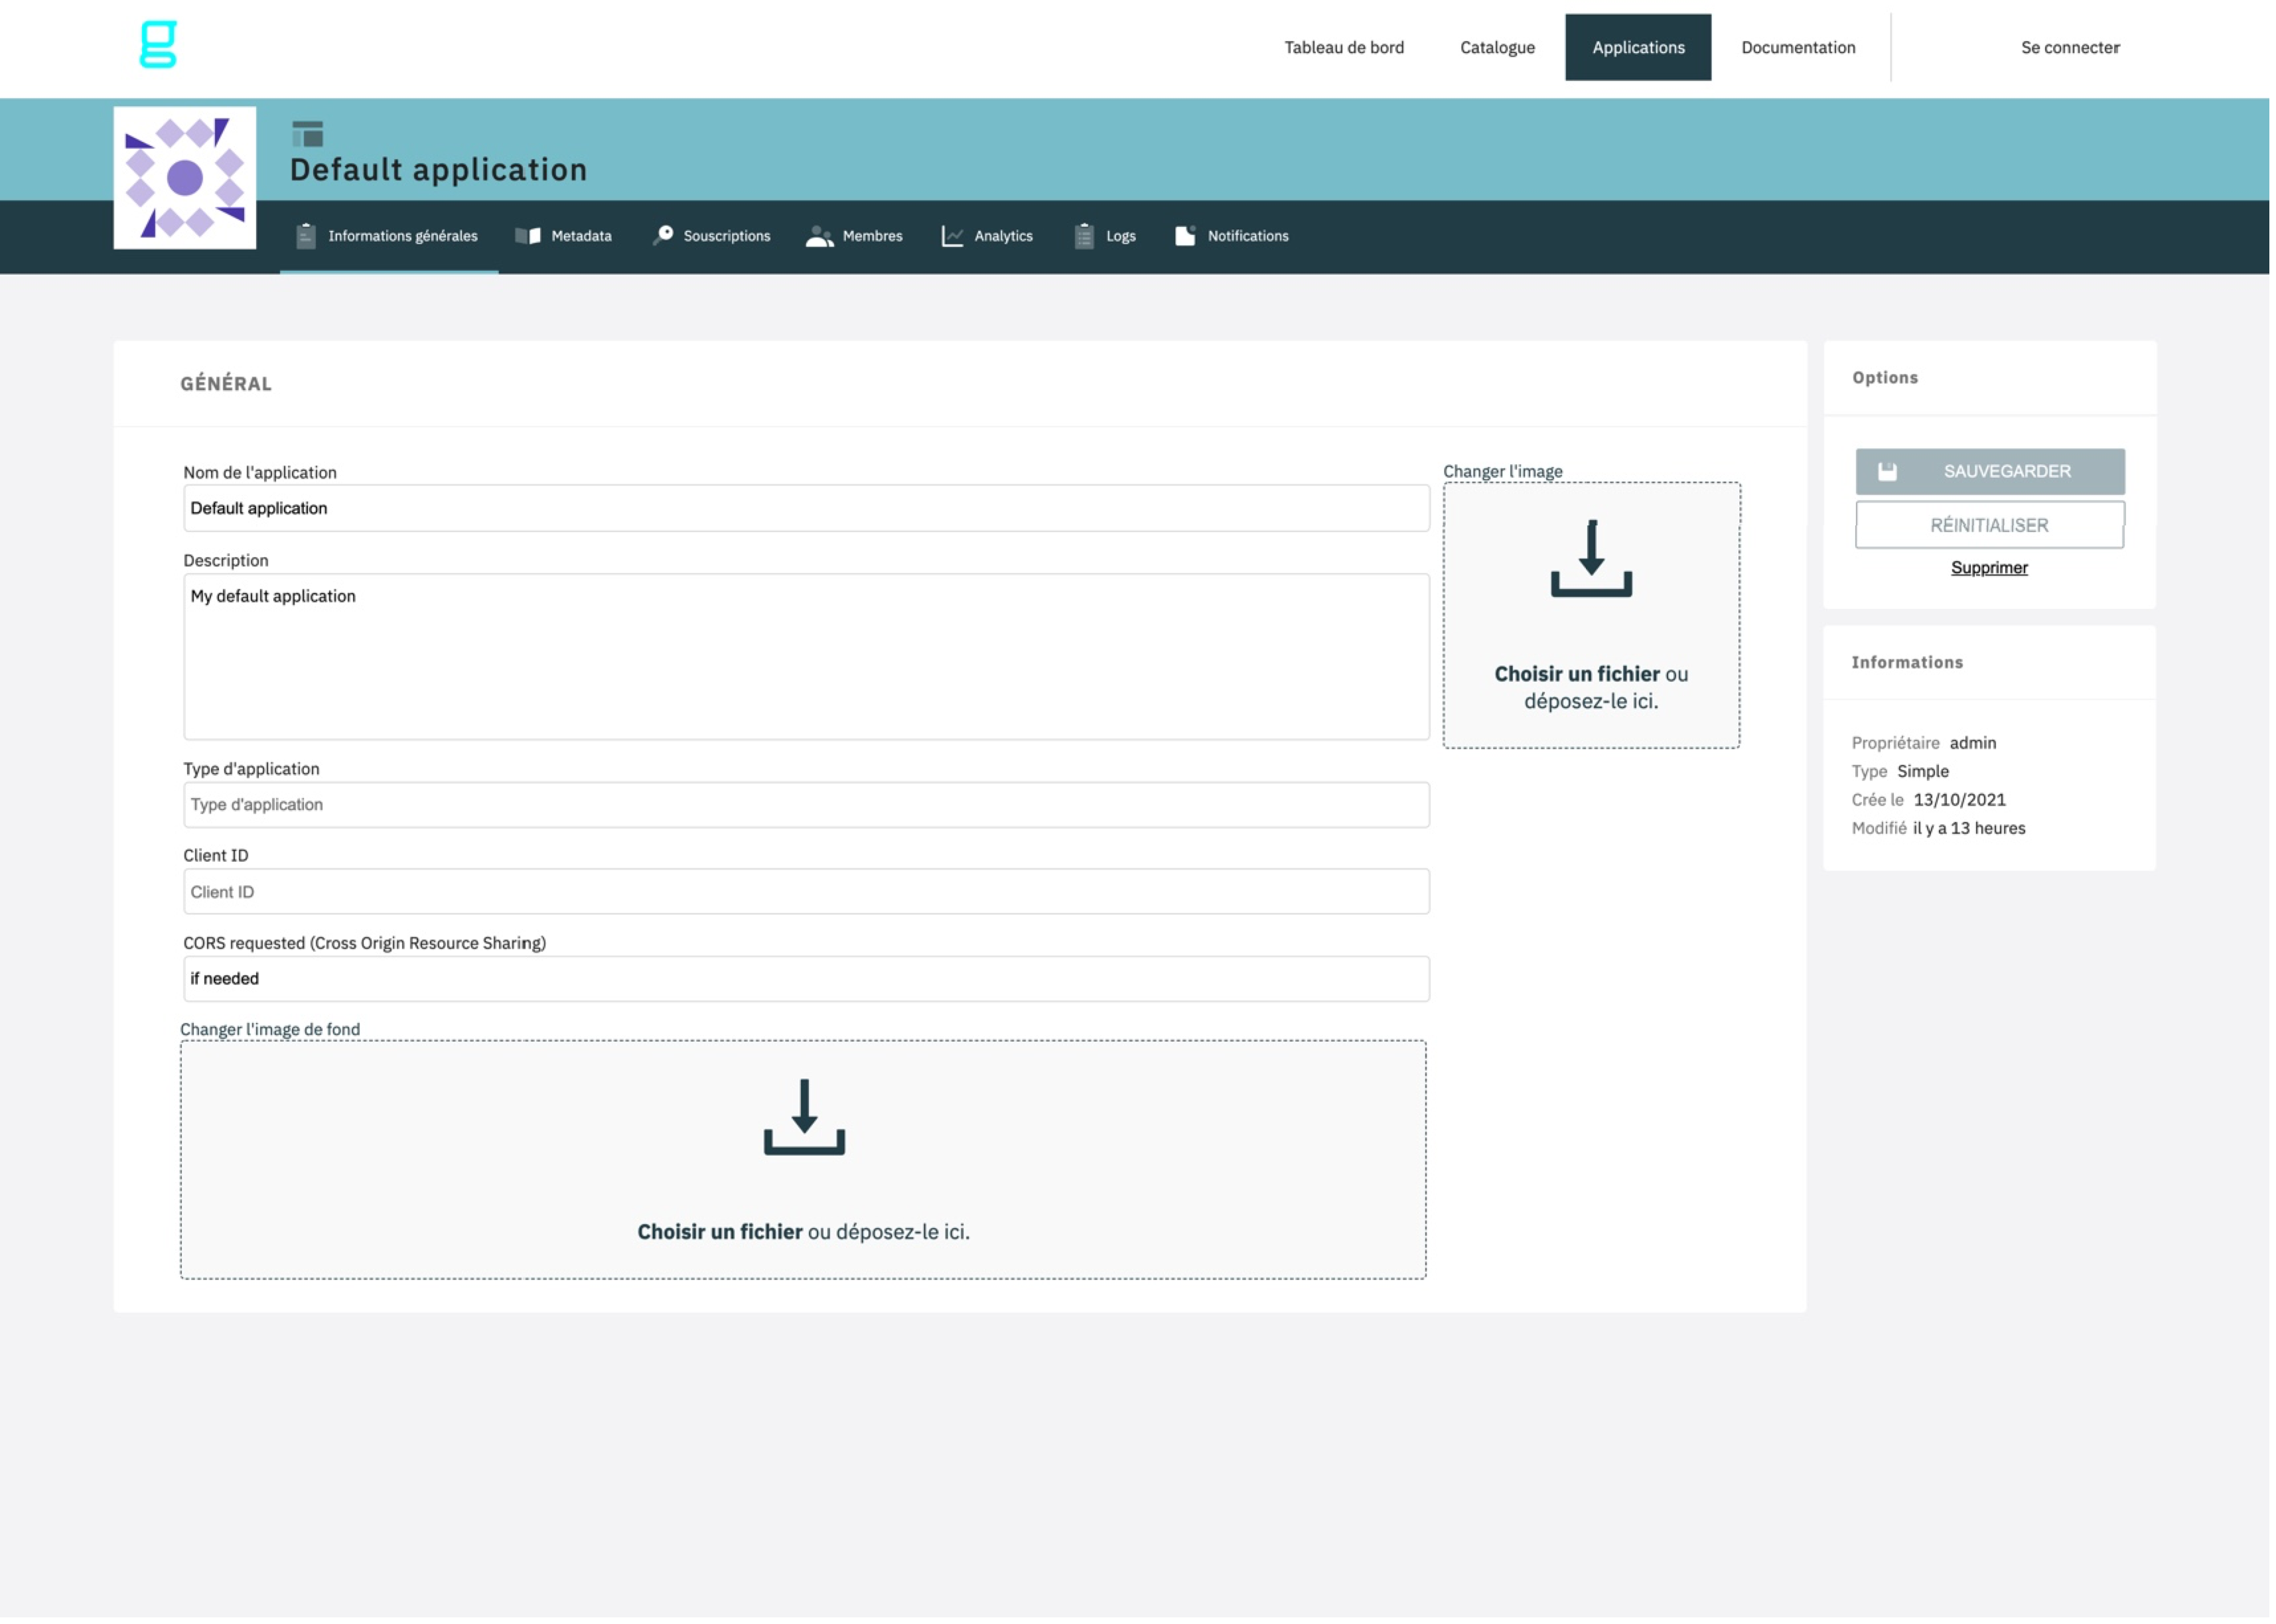Click the Notifications page icon

pyautogui.click(x=1186, y=237)
